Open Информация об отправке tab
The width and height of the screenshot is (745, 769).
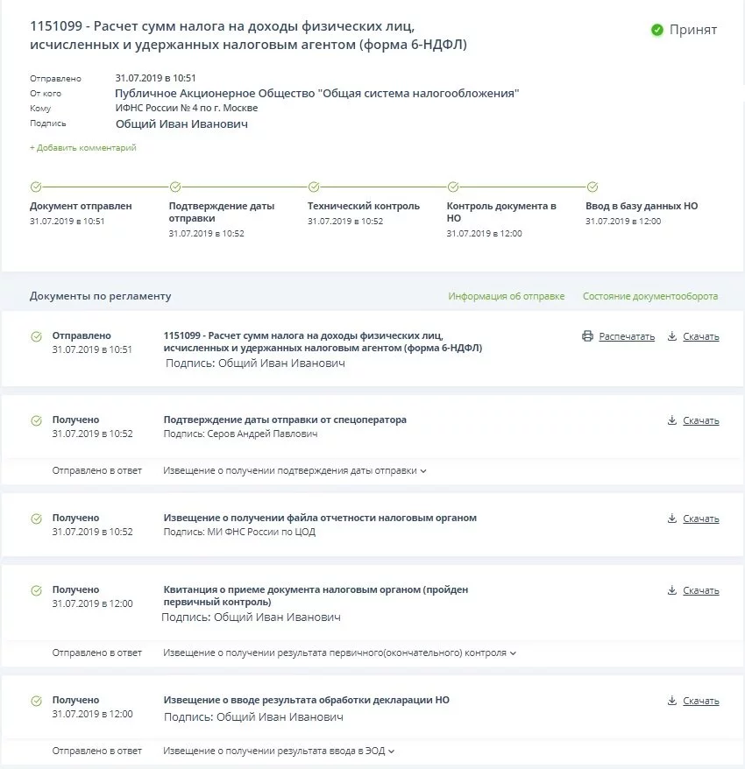pos(506,296)
